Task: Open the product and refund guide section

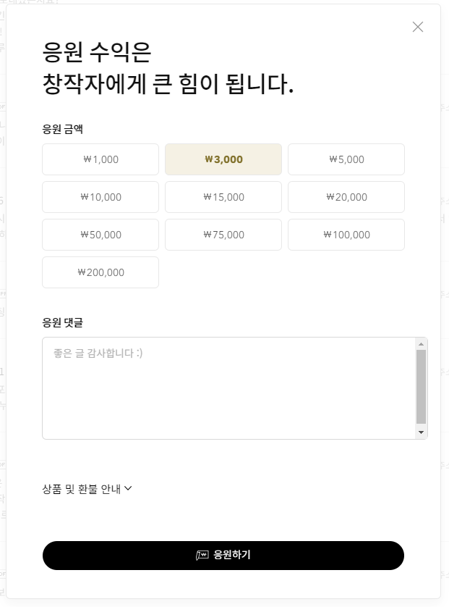Action: [87, 489]
